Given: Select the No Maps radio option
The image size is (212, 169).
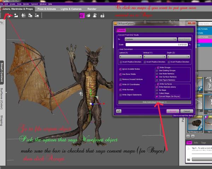Looking at the screenshot, I should (157, 90).
